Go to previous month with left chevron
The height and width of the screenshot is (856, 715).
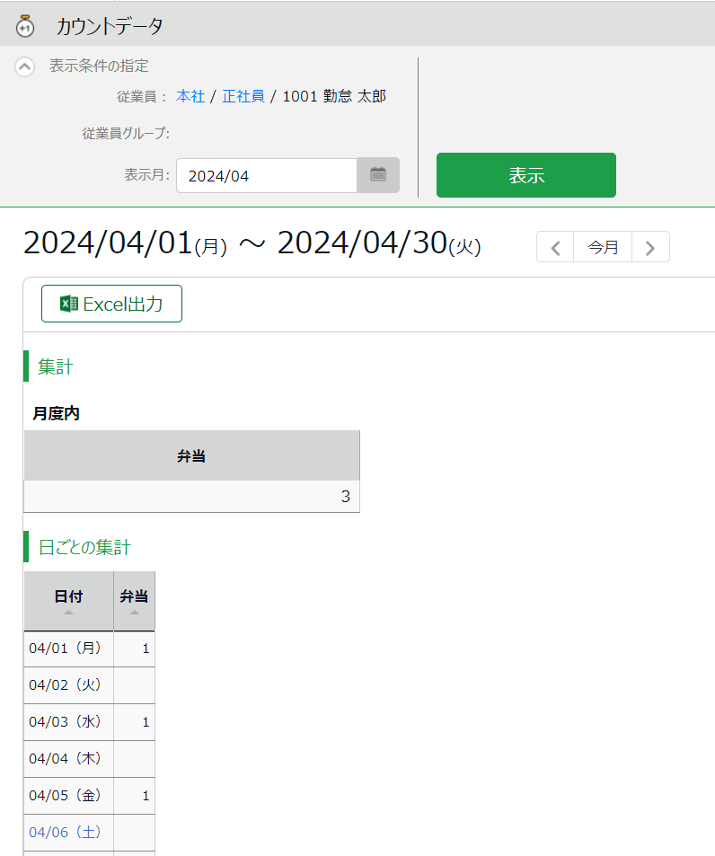[x=555, y=247]
